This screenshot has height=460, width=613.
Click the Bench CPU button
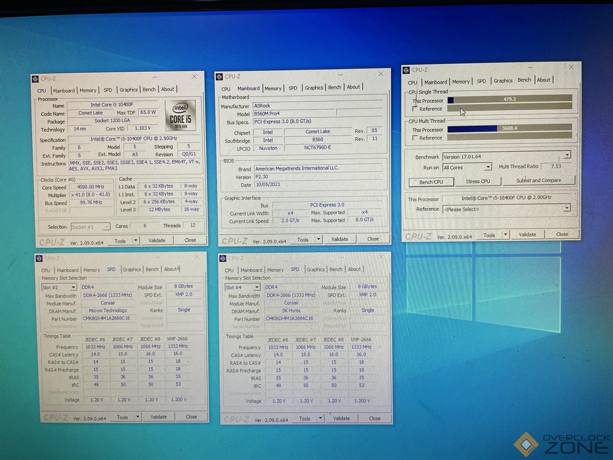point(431,182)
